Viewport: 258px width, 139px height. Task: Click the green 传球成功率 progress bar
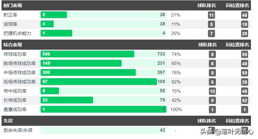(87, 54)
